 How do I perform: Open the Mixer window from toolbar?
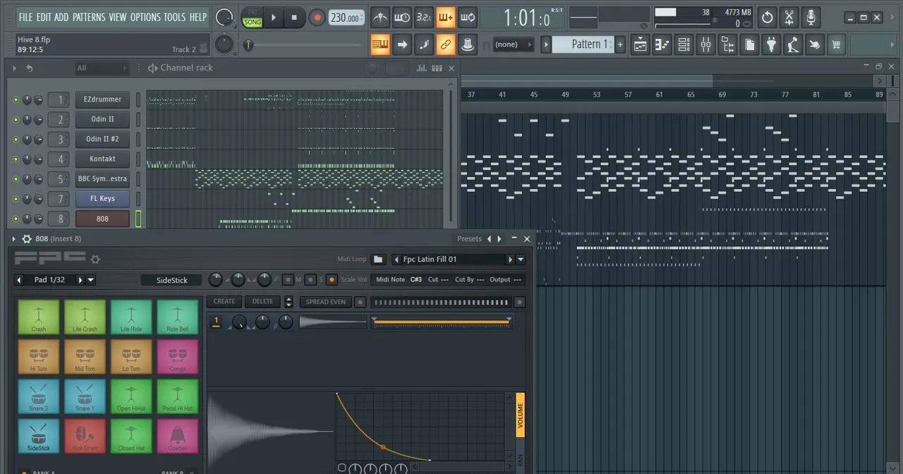click(x=705, y=44)
